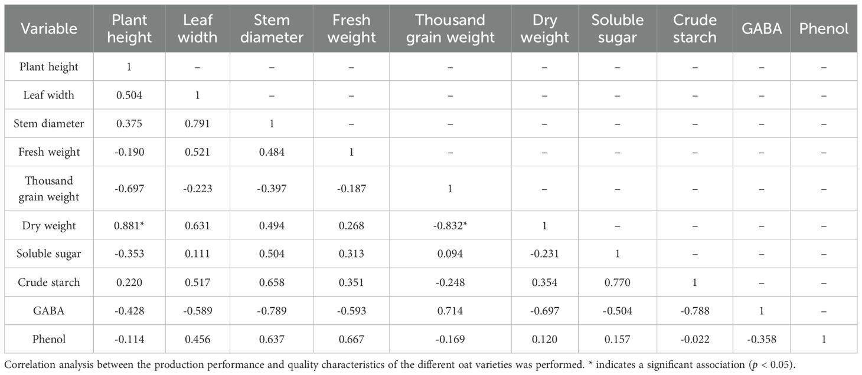Select the Crude starch row label
862x375 pixels.
click(48, 282)
